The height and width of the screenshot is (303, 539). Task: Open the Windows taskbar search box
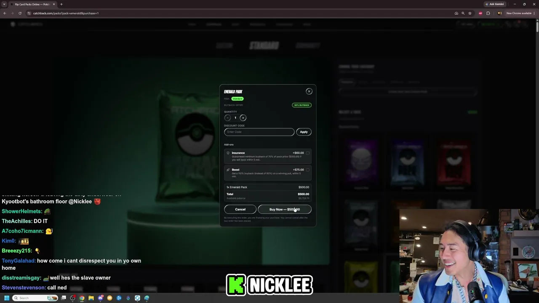point(35,298)
